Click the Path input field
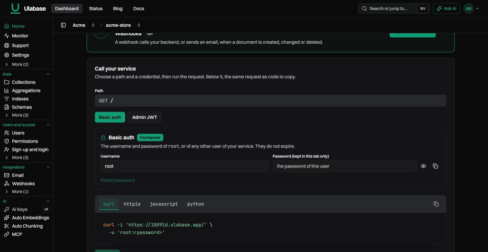 pos(270,101)
